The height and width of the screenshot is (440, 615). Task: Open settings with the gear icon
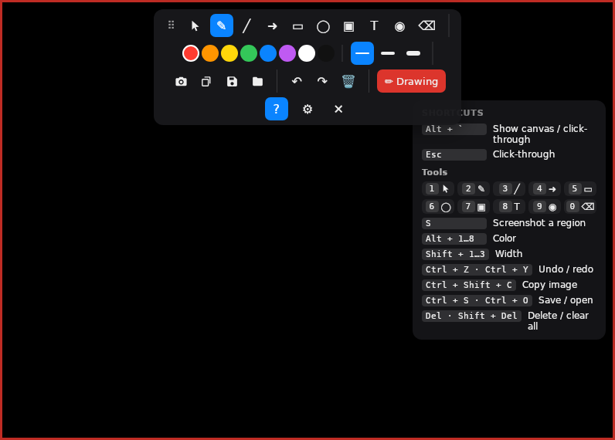pyautogui.click(x=307, y=109)
